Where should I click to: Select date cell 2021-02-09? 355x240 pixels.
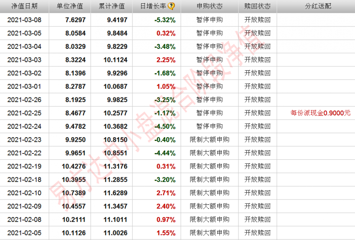pyautogui.click(x=25, y=206)
